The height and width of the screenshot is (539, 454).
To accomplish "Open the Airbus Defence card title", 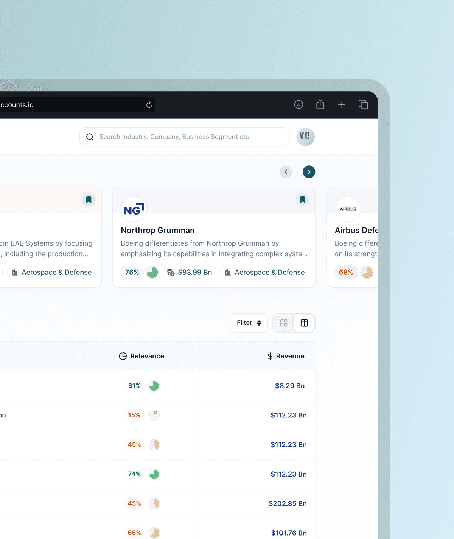I will [356, 230].
